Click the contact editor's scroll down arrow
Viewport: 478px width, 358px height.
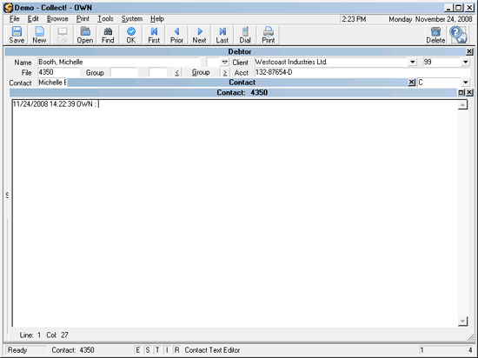pos(462,321)
